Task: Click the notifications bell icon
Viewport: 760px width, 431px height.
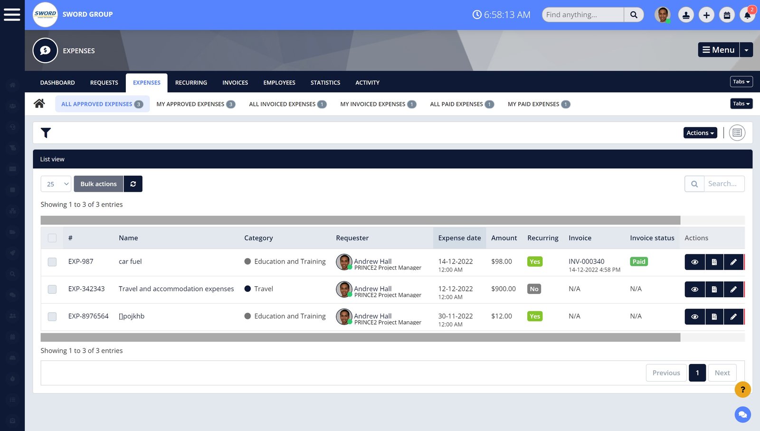Action: (x=747, y=15)
